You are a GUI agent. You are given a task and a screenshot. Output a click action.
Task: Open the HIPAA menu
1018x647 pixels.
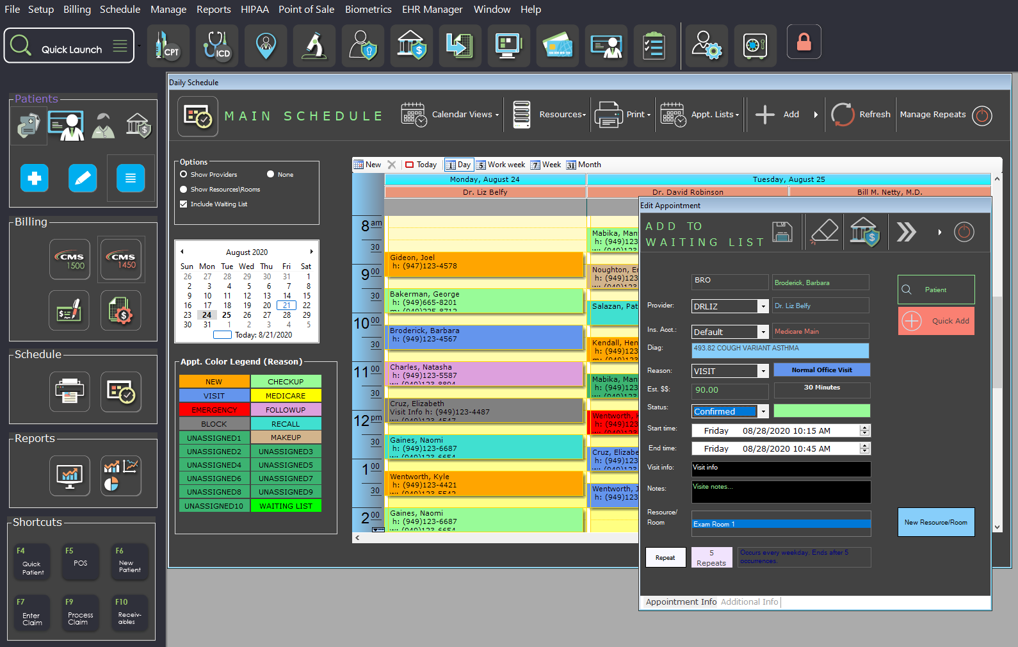click(x=255, y=10)
